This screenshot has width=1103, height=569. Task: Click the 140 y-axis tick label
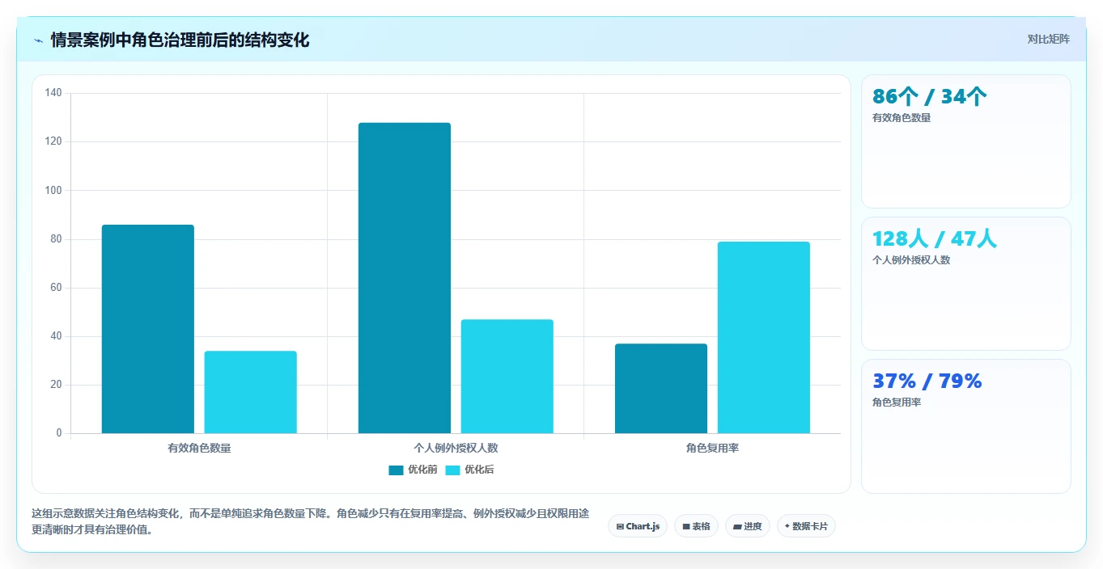(x=53, y=93)
